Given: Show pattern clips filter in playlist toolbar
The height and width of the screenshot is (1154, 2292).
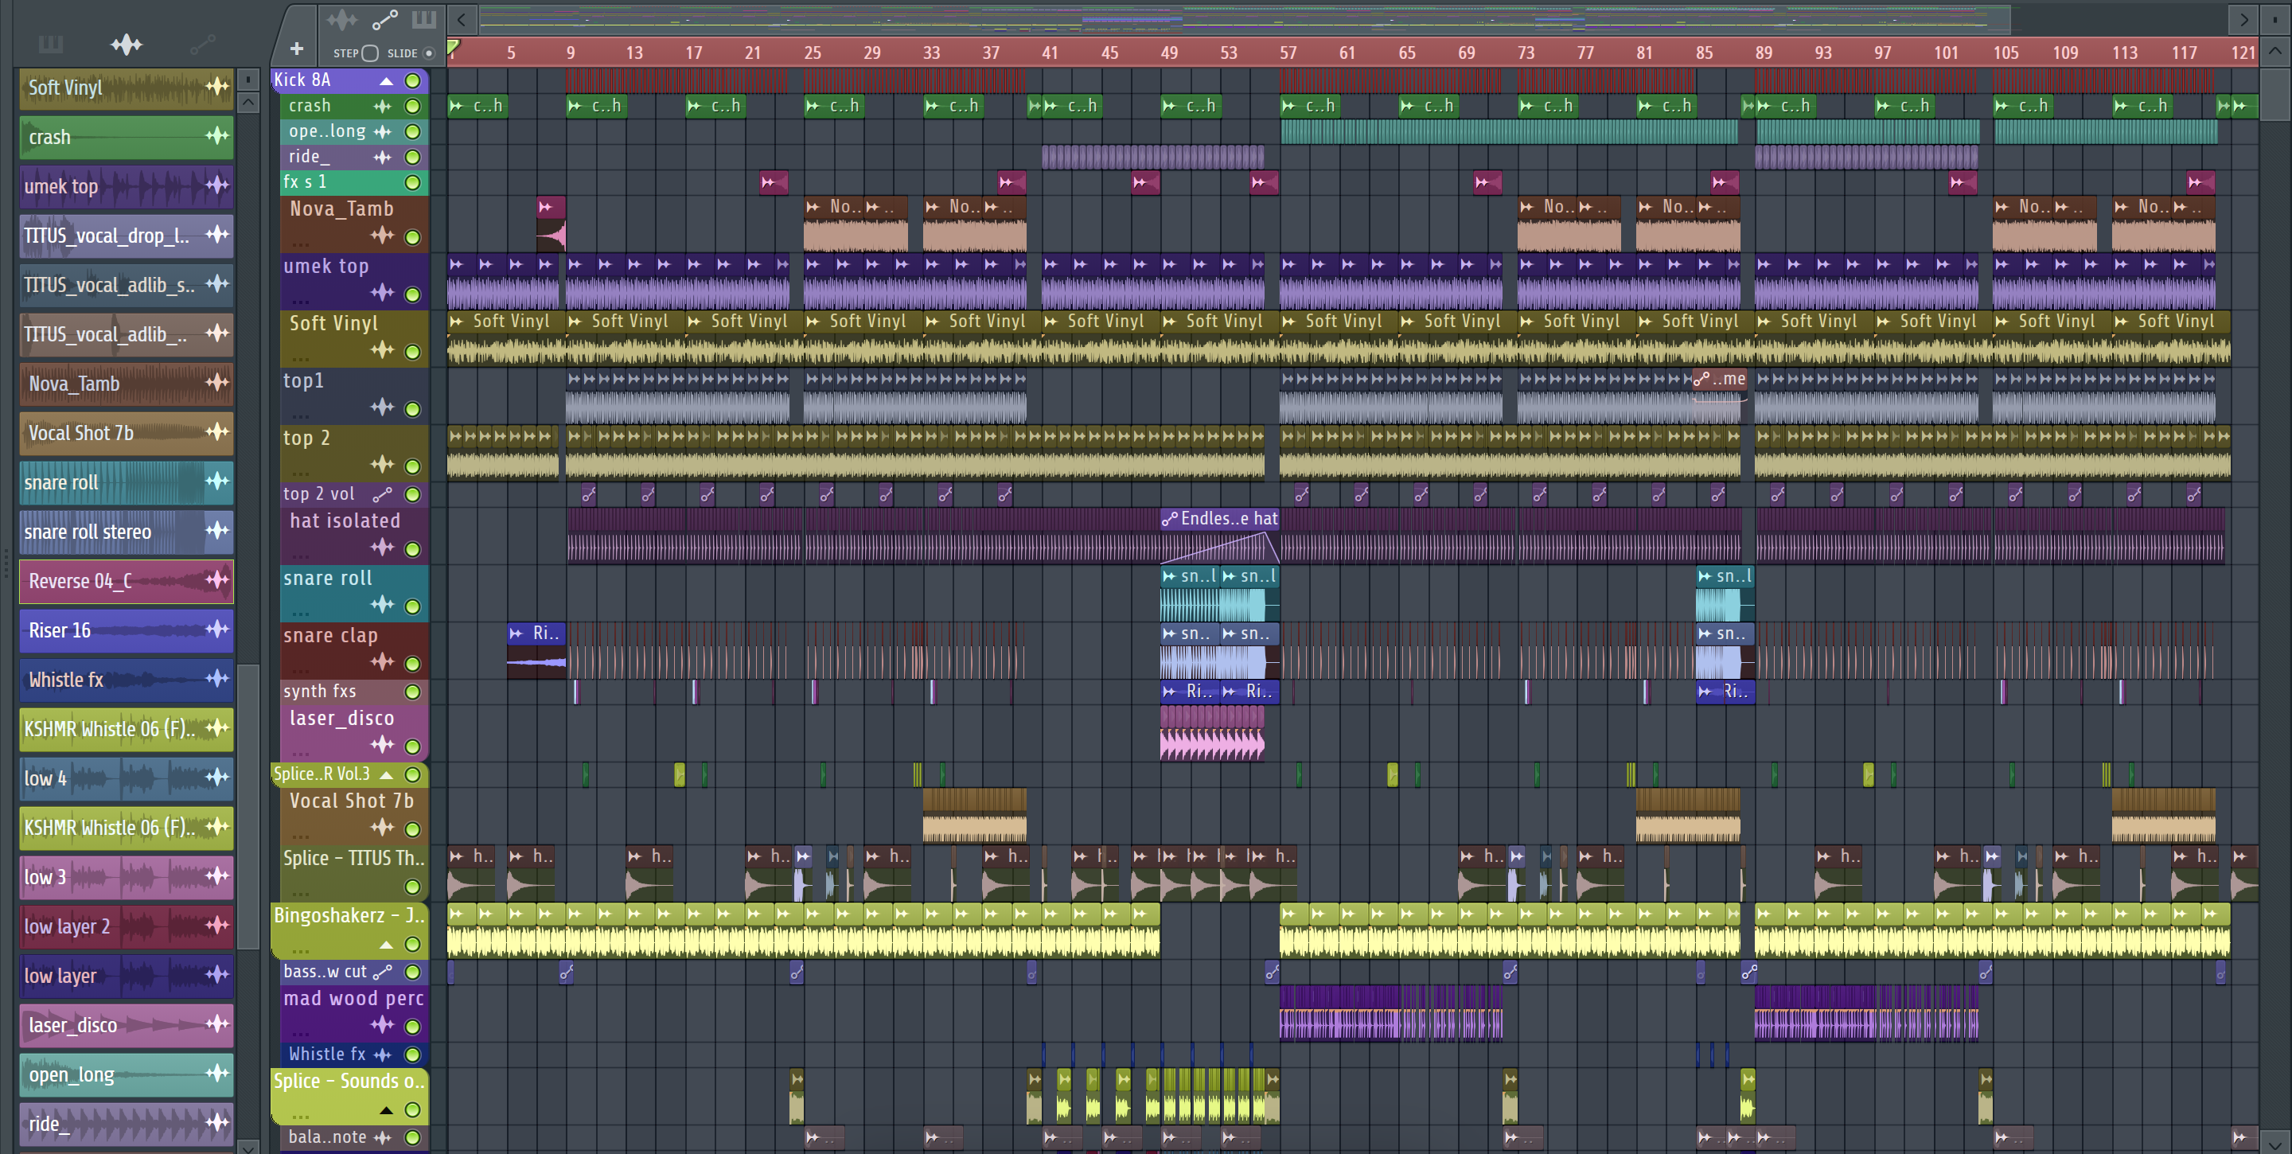Looking at the screenshot, I should [x=423, y=20].
